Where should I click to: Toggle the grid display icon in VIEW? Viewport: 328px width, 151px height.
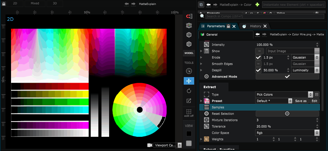pos(189,143)
